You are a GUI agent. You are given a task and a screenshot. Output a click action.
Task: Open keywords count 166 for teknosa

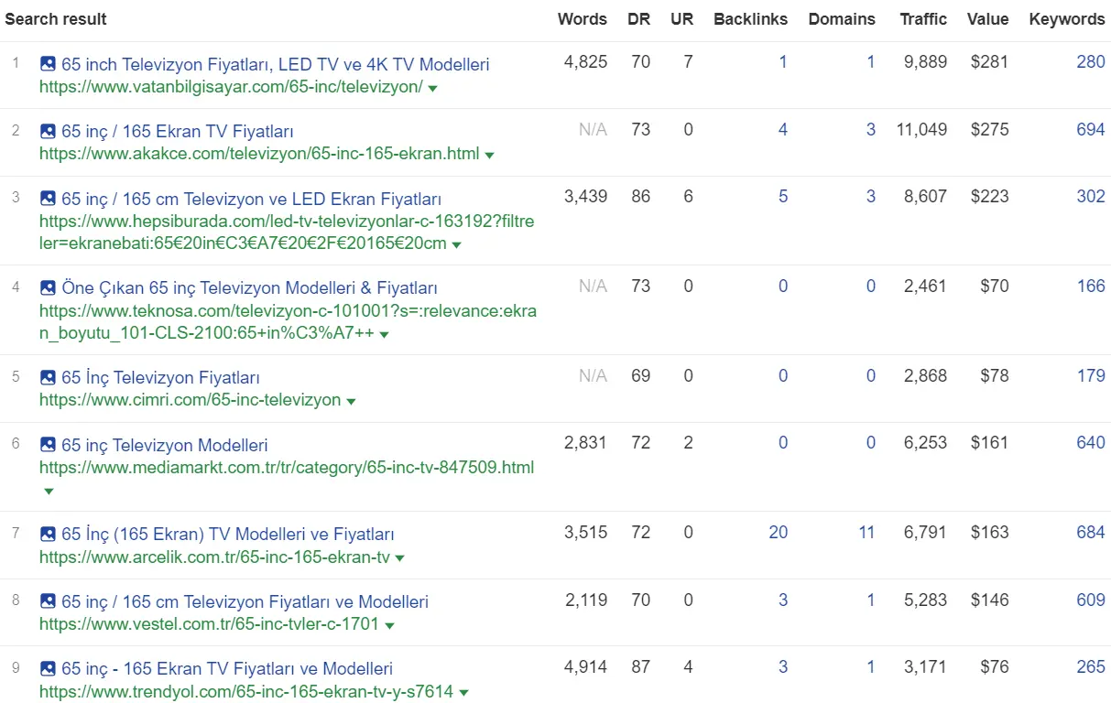1091,287
